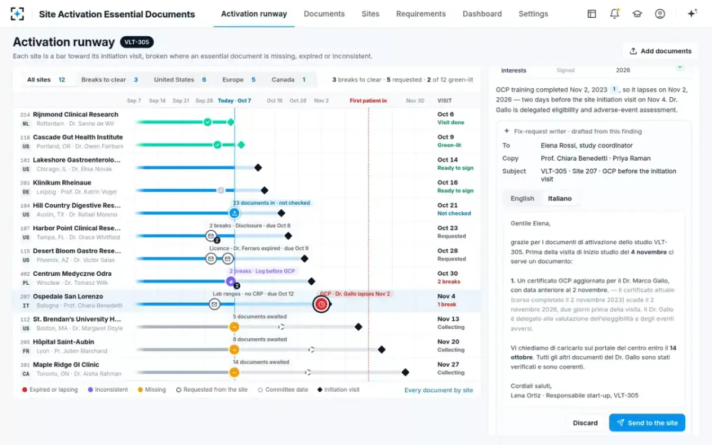This screenshot has height=445, width=712.
Task: Click the VLT-305 study badge
Action: point(137,42)
